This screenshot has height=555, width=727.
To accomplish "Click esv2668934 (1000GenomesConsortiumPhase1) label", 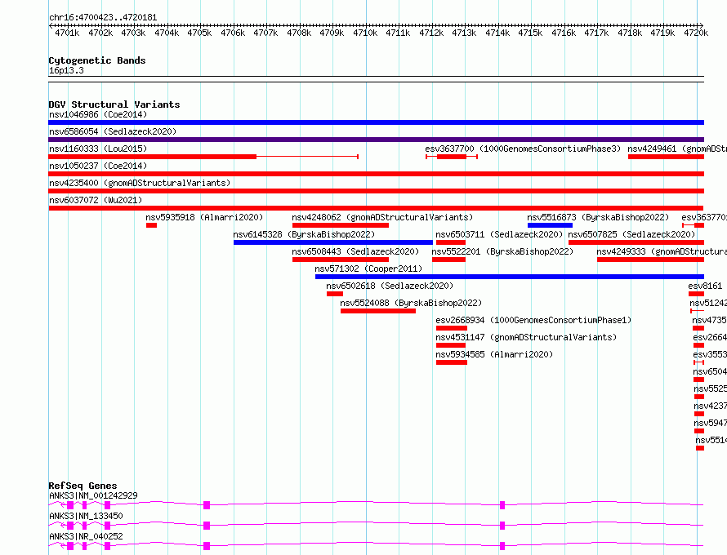I will [x=533, y=320].
